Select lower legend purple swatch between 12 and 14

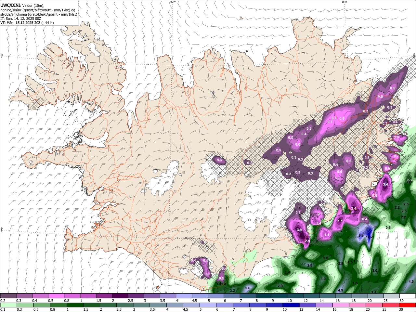tap(307, 305)
